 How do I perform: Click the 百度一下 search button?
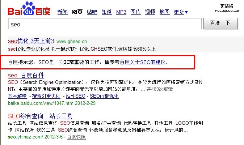click(x=220, y=23)
